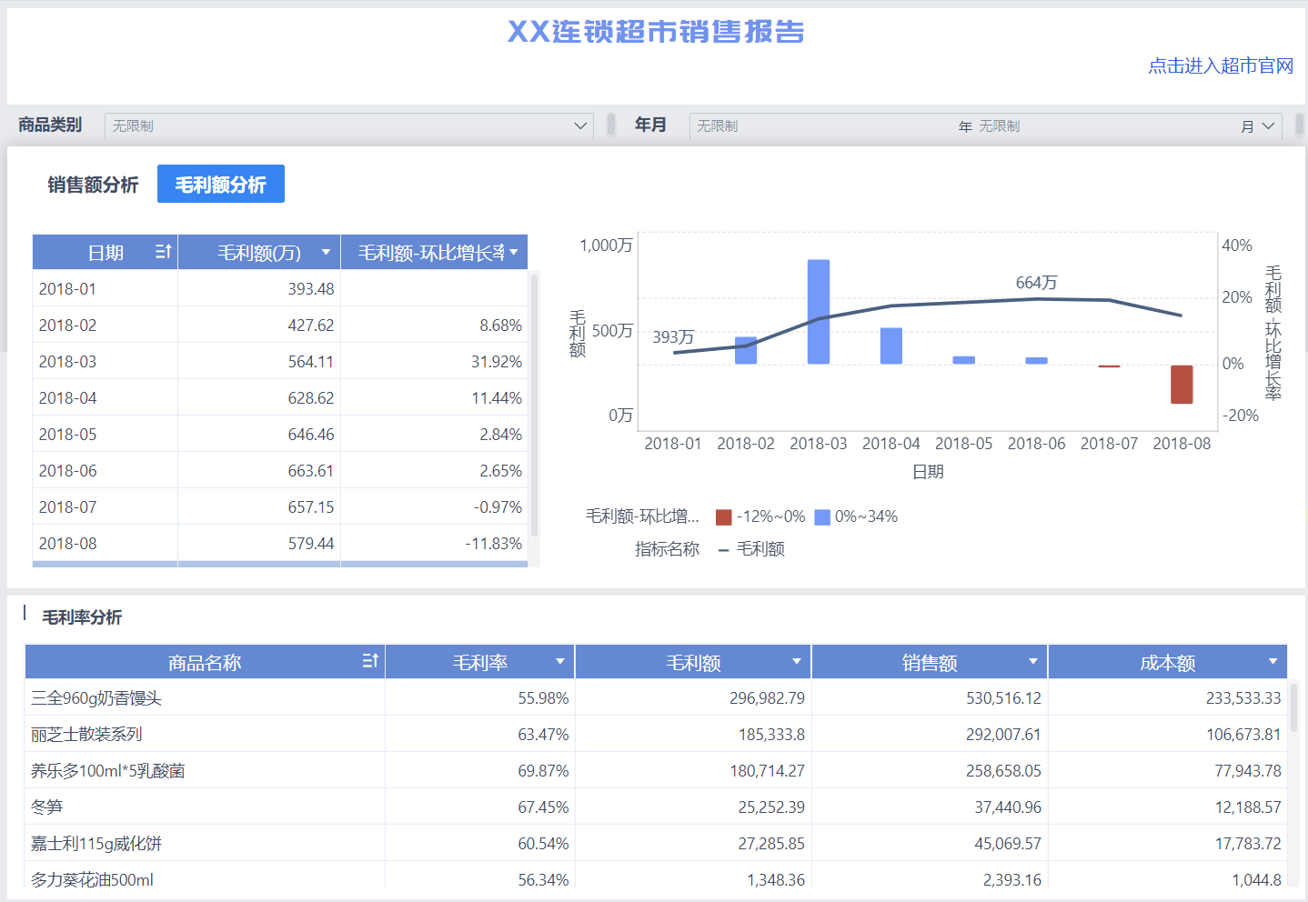
Task: Click the red 2018-08 bar in chart
Action: point(1182,384)
